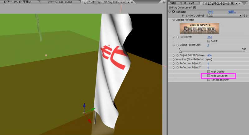Click the Click To UPDATE Reflector button
This screenshot has width=249, height=135.
point(200,28)
